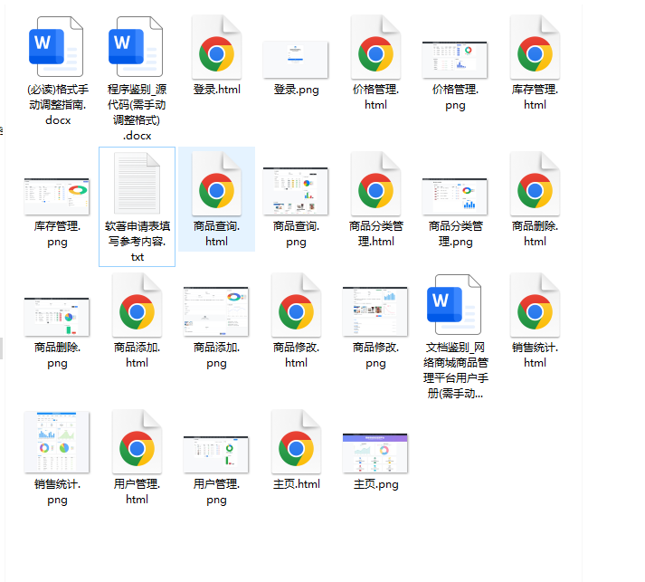Click the Chrome icon of 库存管理.html
Viewport: 645px width, 582px height.
tap(535, 47)
